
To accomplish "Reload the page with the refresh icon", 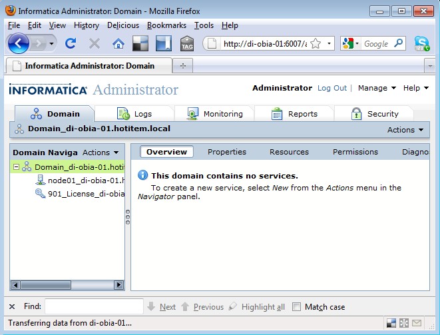I will pyautogui.click(x=71, y=43).
